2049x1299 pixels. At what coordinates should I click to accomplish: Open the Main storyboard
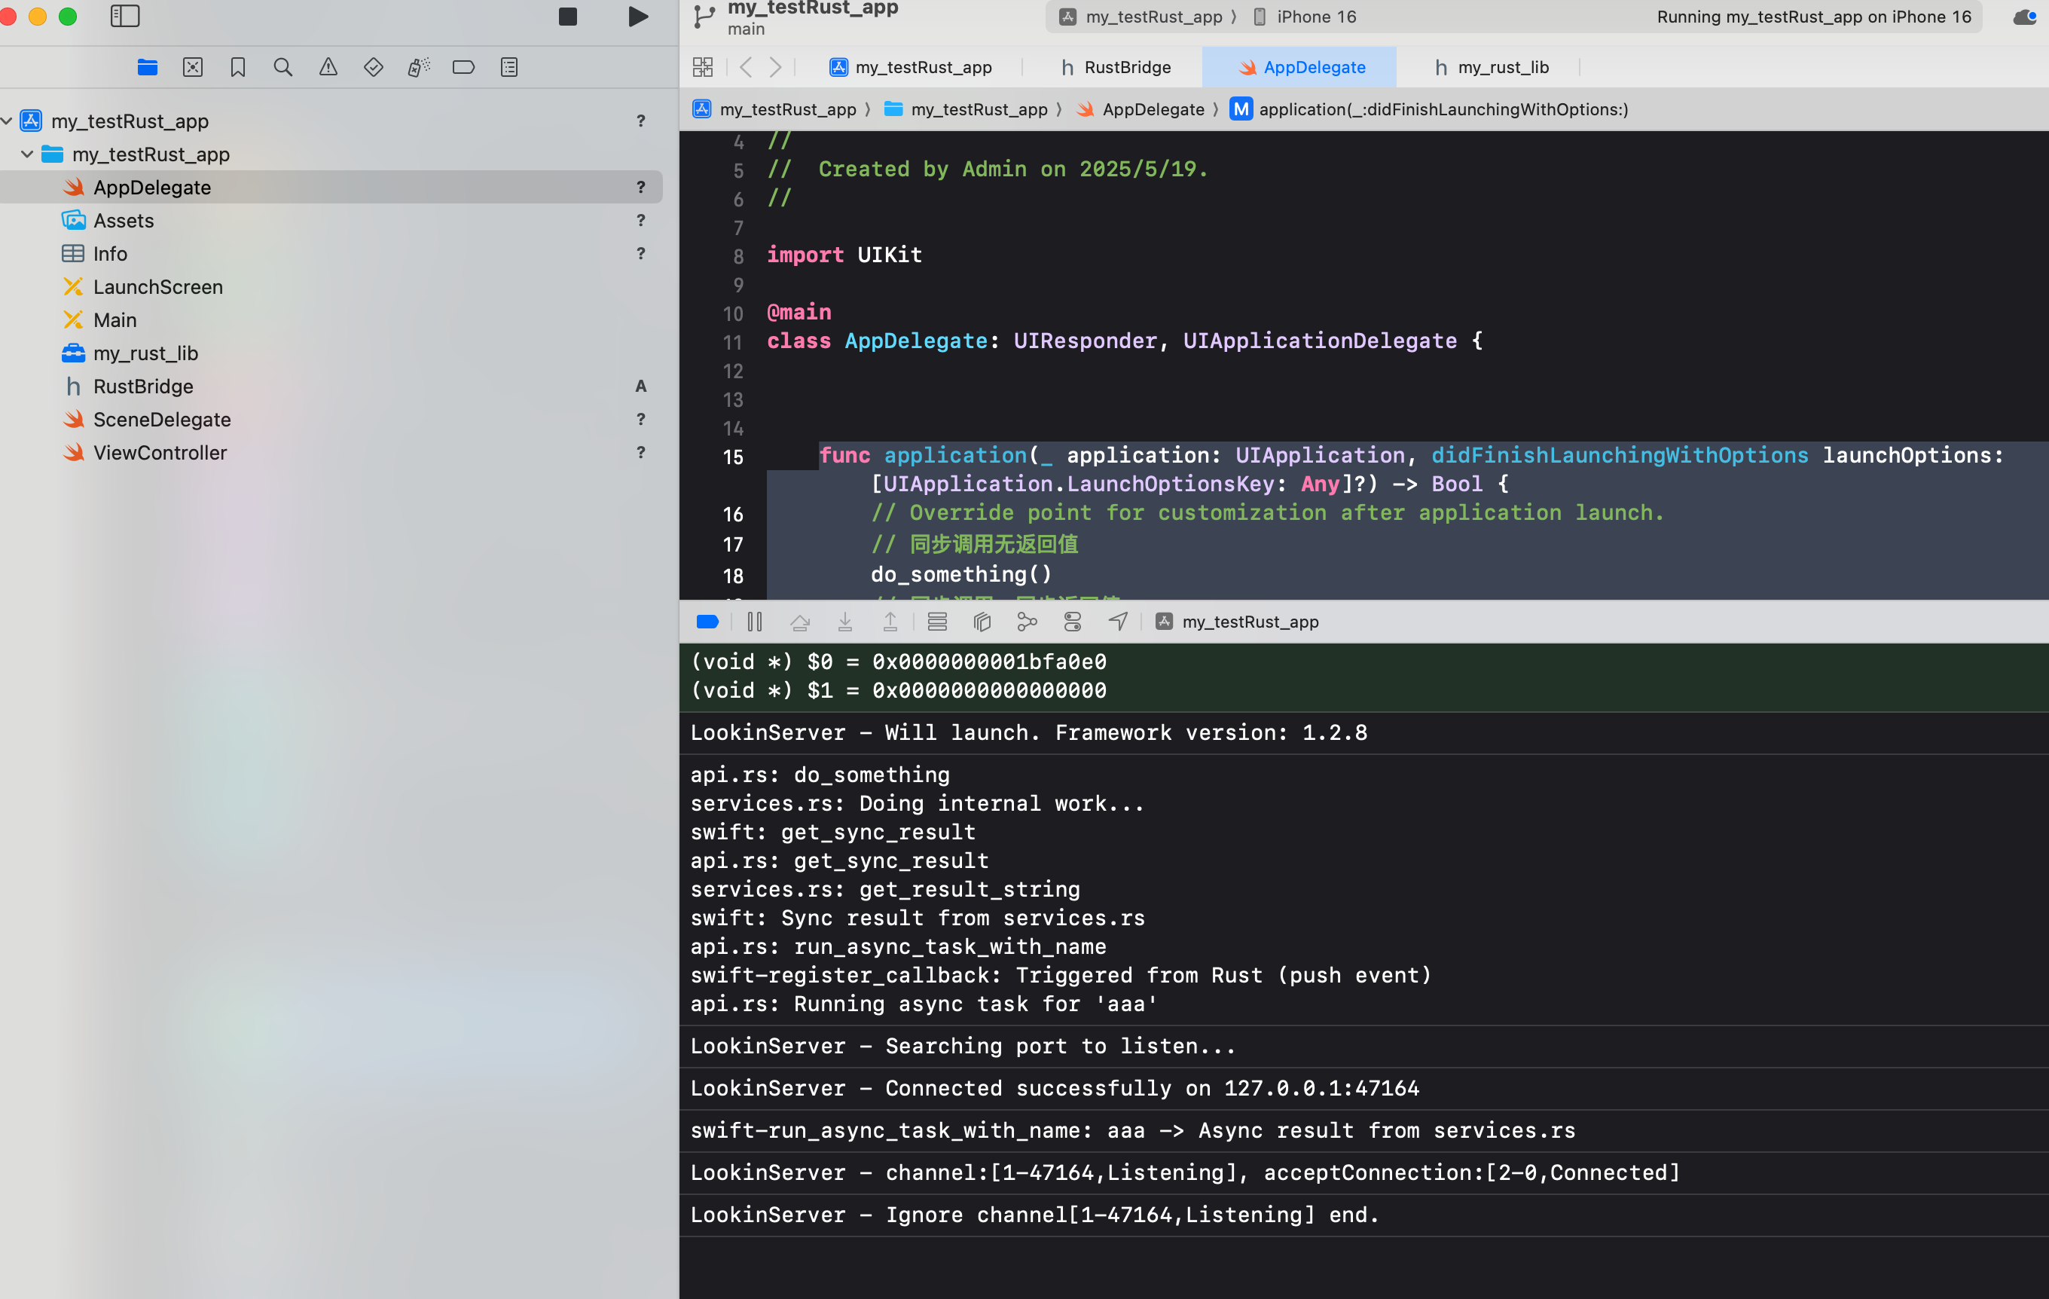[x=331, y=320]
